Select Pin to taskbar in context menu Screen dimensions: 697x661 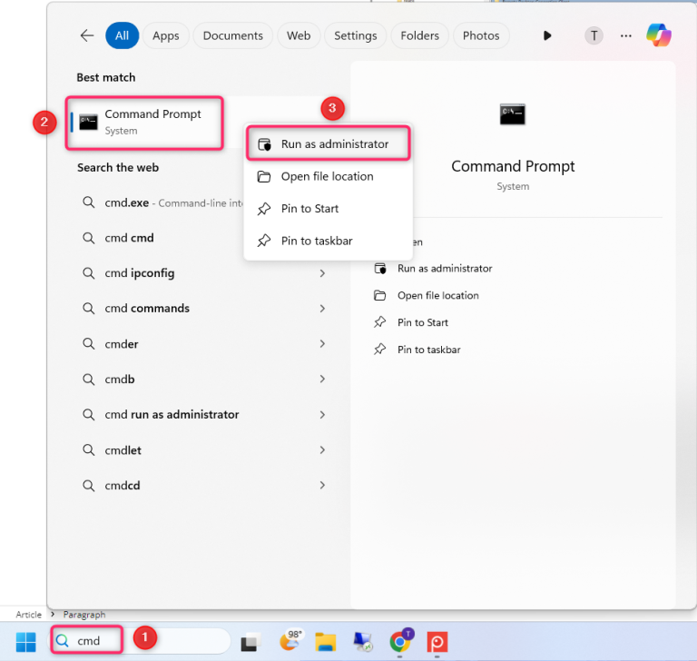[x=316, y=241]
